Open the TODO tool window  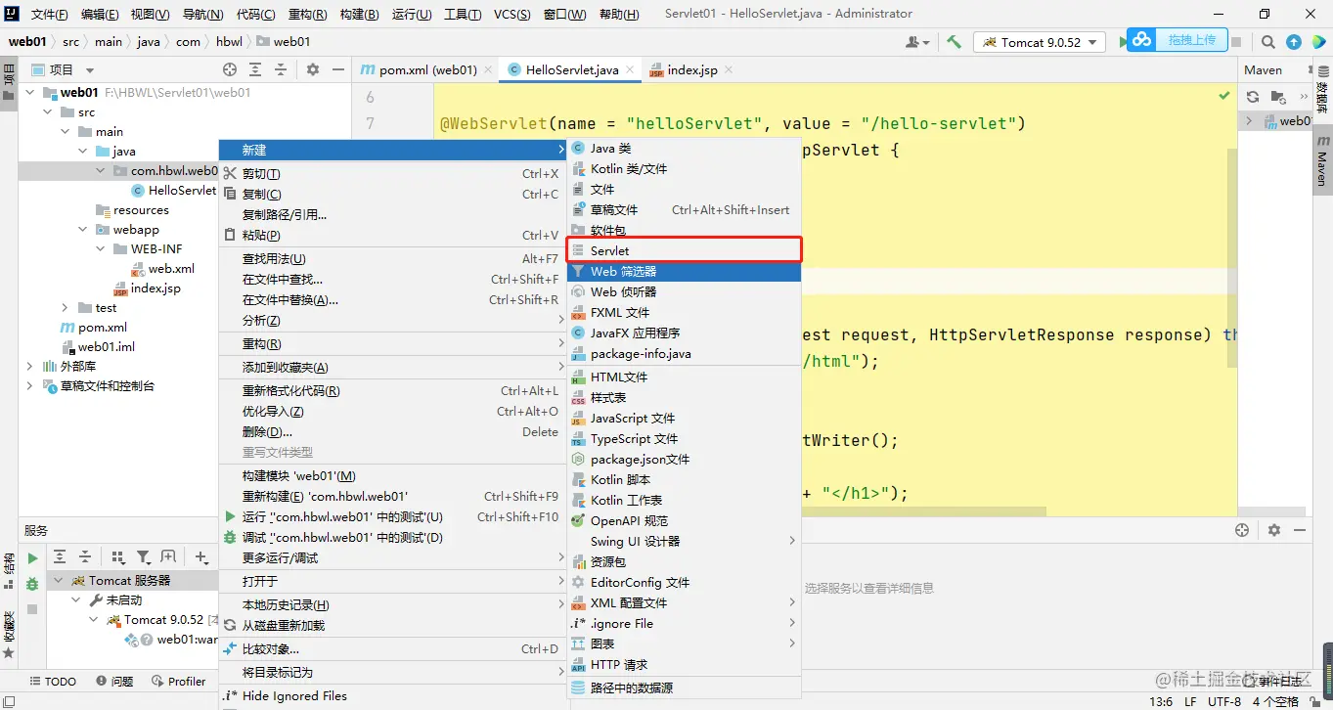coord(53,682)
